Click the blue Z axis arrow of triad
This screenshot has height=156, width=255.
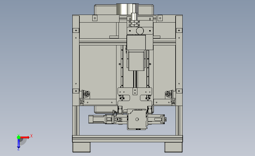coord(19,144)
